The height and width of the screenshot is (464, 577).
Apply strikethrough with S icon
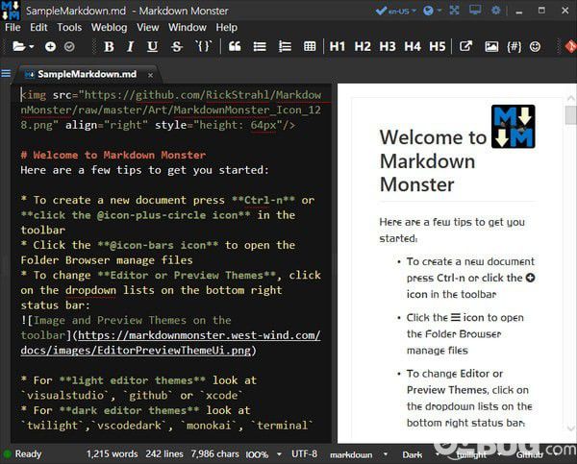click(177, 47)
